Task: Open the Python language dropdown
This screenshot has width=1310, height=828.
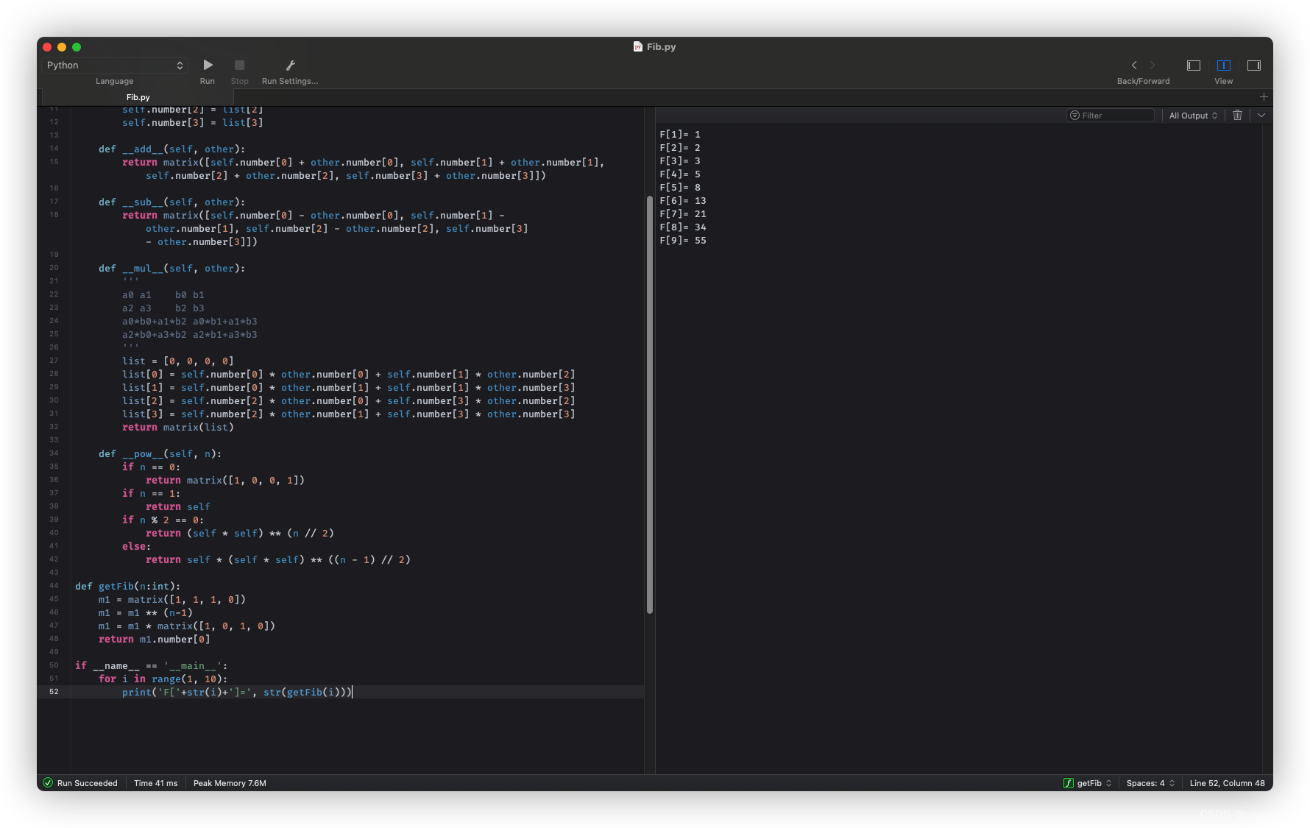Action: [115, 66]
